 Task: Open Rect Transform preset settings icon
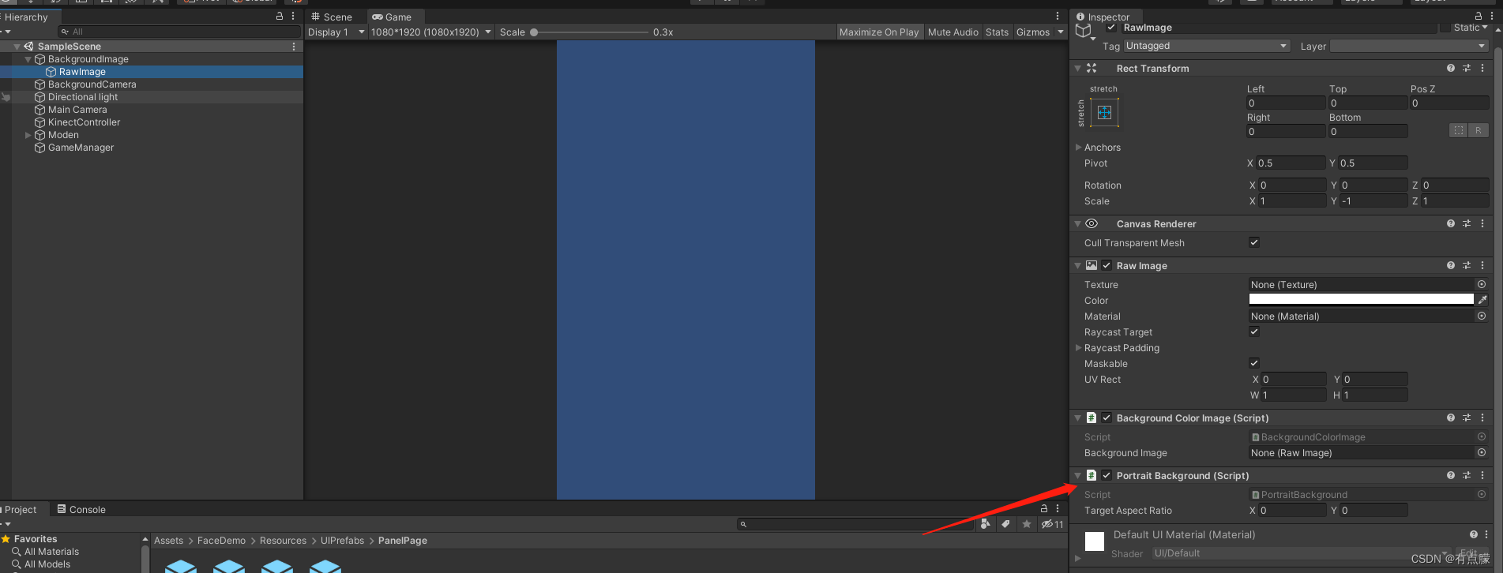coord(1467,69)
